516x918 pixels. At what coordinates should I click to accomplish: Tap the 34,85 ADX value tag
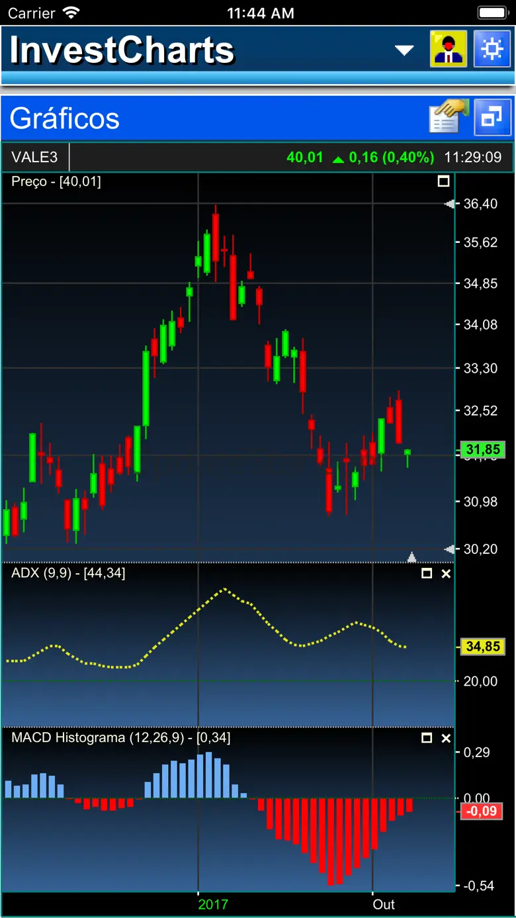pyautogui.click(x=483, y=647)
